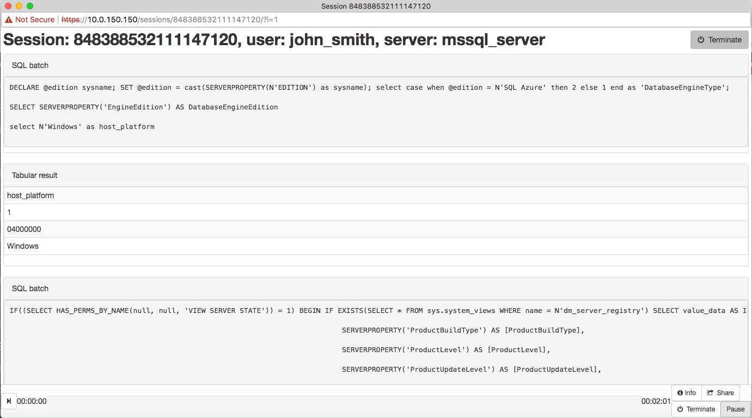This screenshot has width=752, height=418.
Task: Click the ProductUpdateLevel query line
Action: click(x=472, y=370)
